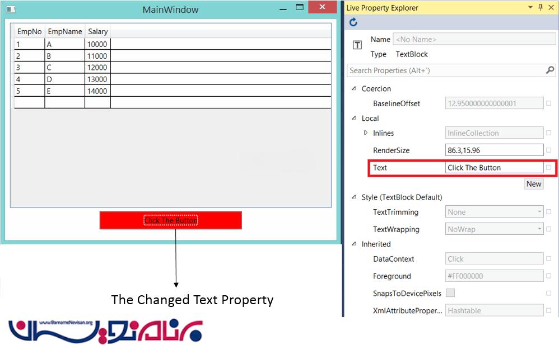559x345 pixels.
Task: Open the TextWrapping dropdown
Action: (x=539, y=229)
